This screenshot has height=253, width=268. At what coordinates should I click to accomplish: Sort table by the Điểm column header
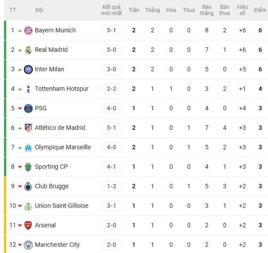point(260,10)
